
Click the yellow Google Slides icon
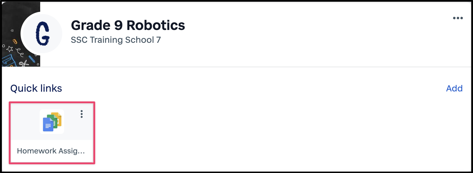tap(58, 119)
